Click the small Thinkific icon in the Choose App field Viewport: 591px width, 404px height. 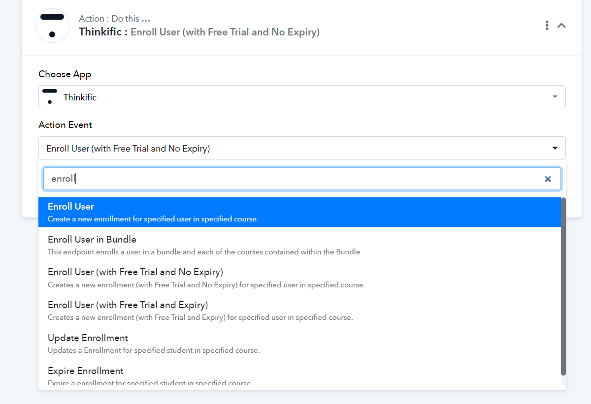click(50, 96)
